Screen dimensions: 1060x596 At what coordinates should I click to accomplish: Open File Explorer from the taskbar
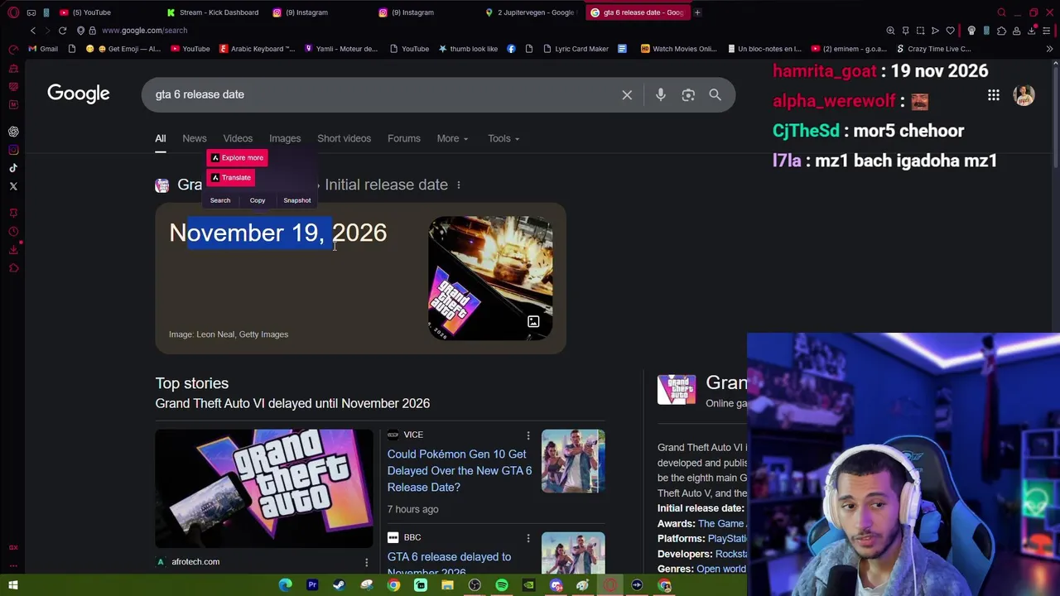(x=447, y=585)
